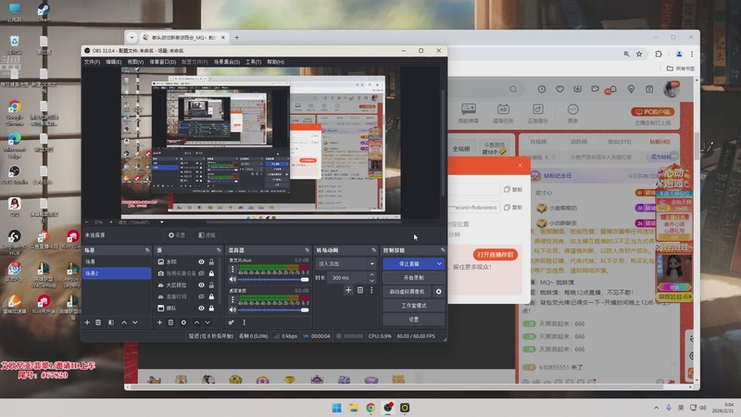The image size is (741, 417).
Task: Adjust 桌面音频 volume slider
Action: click(x=273, y=310)
